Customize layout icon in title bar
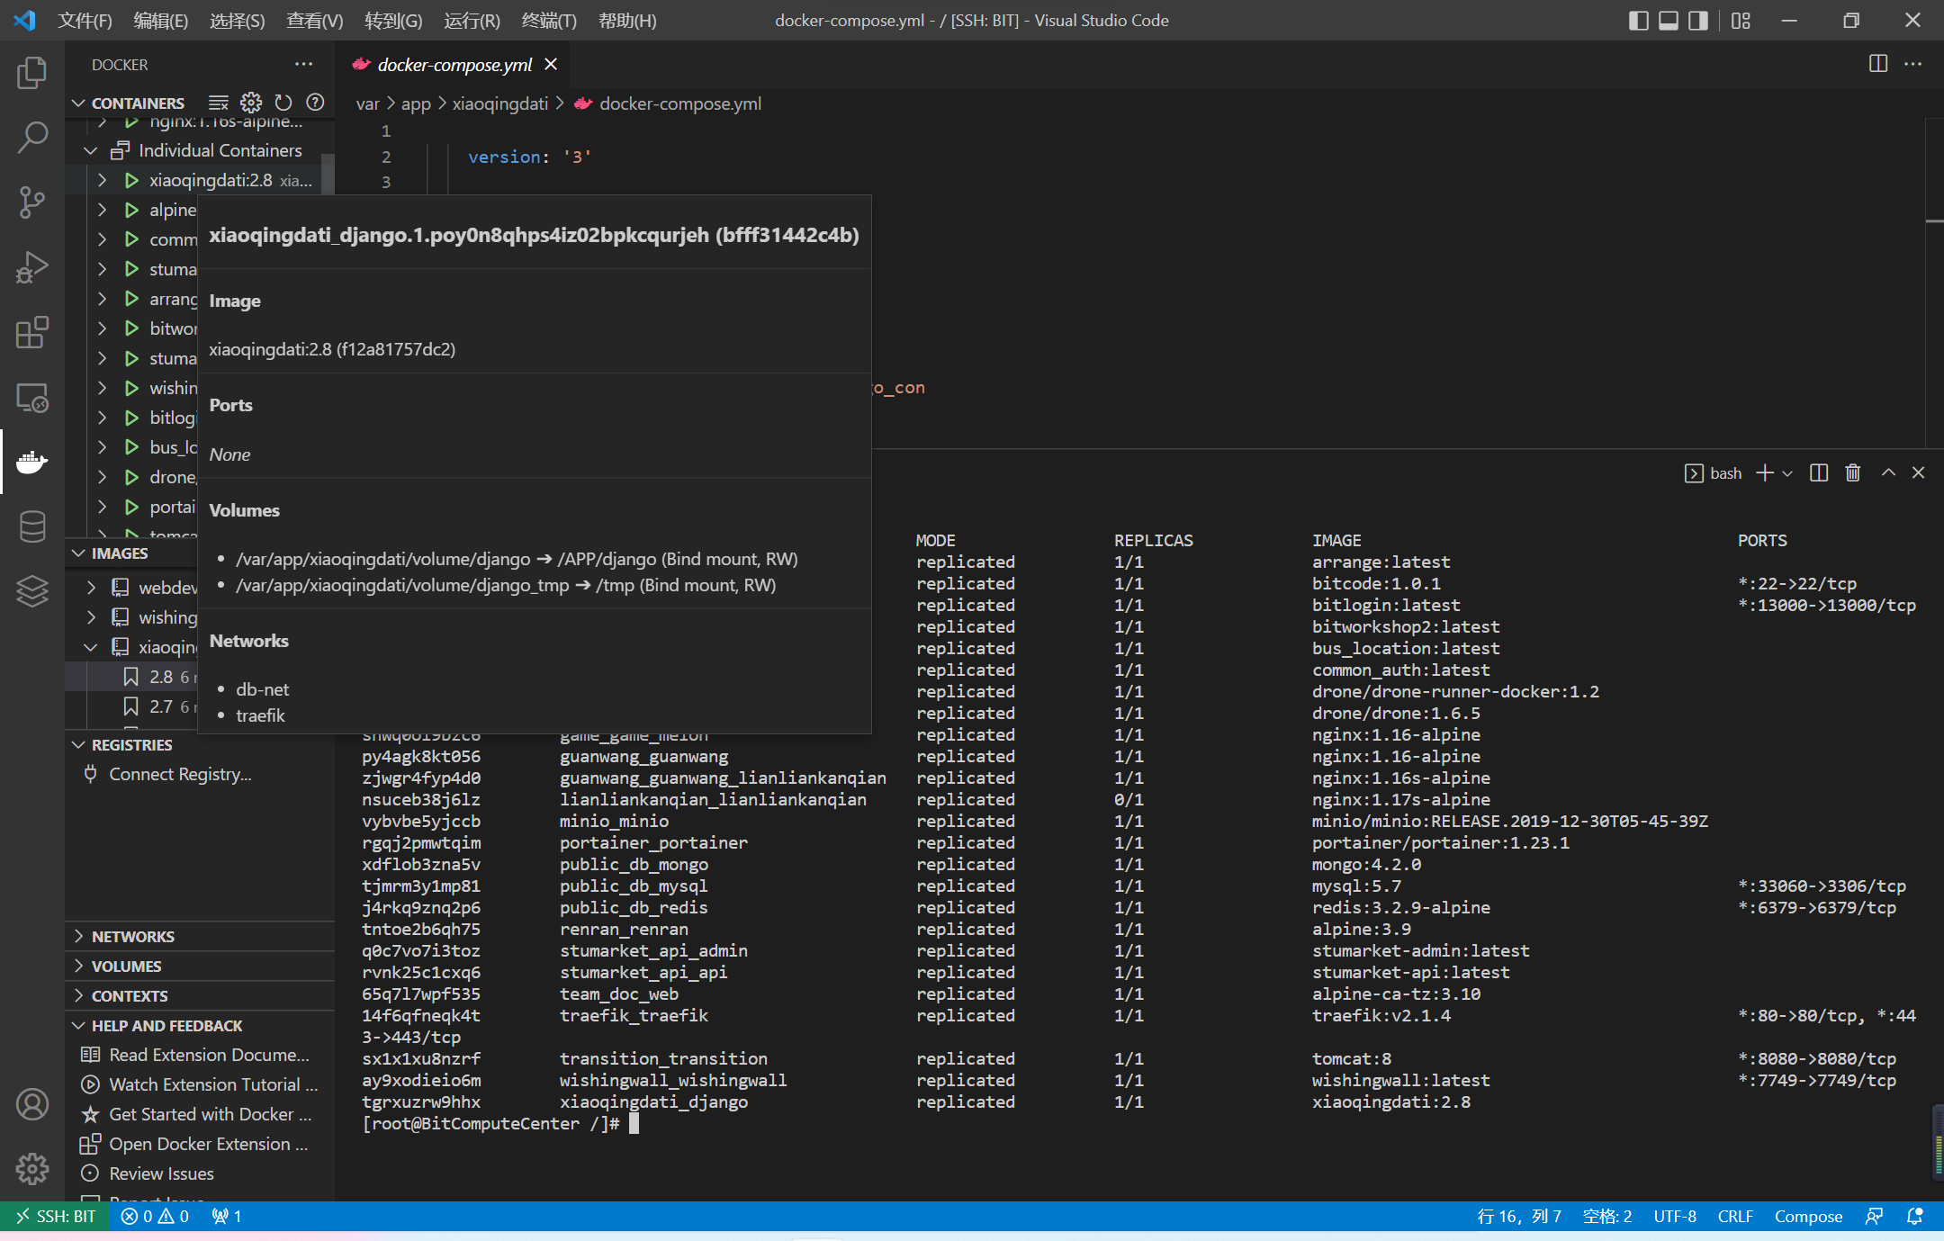The width and height of the screenshot is (1944, 1241). point(1741,21)
